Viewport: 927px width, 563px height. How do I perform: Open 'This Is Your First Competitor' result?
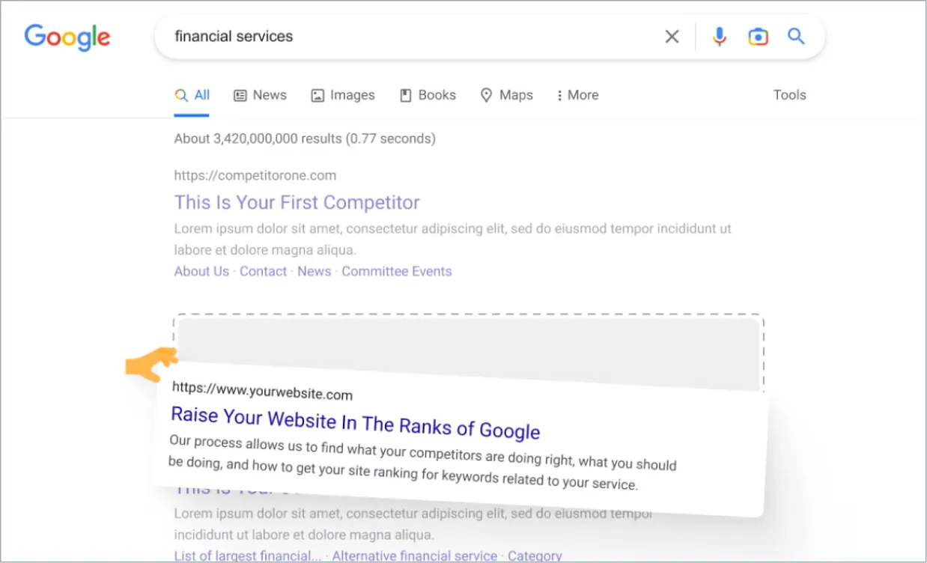(297, 202)
